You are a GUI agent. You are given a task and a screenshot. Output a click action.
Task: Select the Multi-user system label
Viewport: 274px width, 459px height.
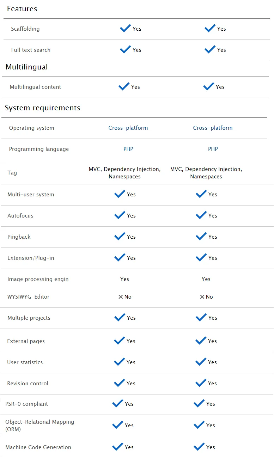click(31, 195)
